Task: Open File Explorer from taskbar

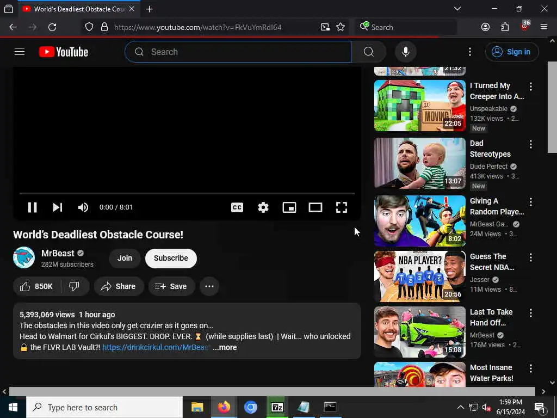Action: pyautogui.click(x=197, y=407)
